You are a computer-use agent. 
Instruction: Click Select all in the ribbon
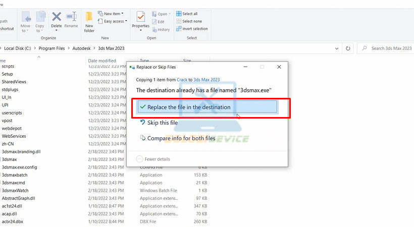coord(187,14)
